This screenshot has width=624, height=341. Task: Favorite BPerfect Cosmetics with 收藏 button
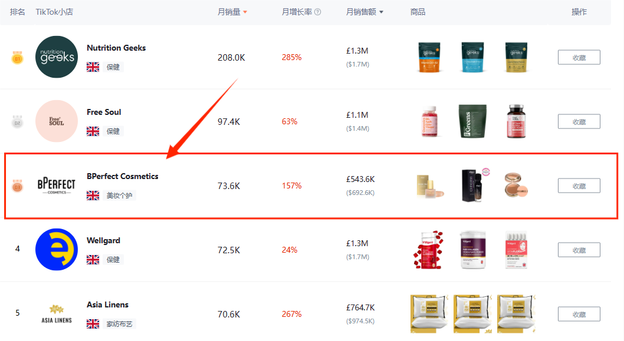(579, 186)
